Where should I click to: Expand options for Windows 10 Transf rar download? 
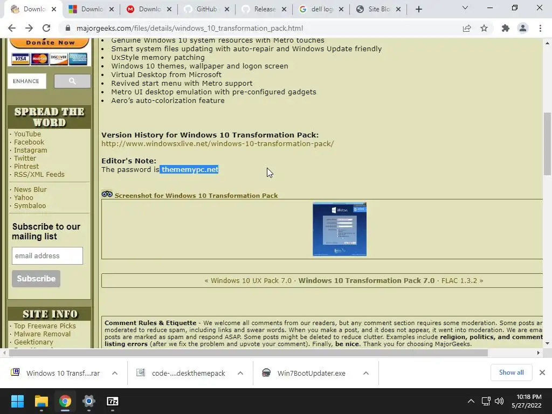pyautogui.click(x=115, y=373)
